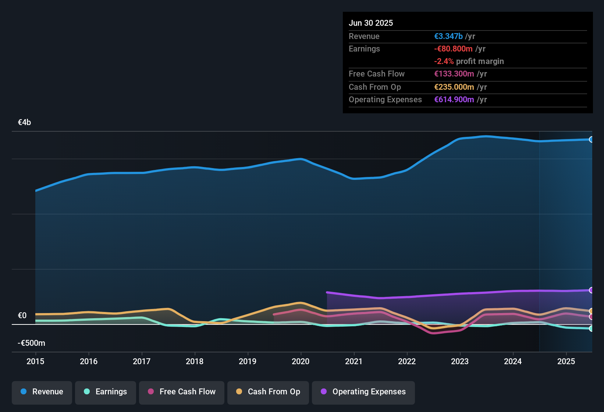Click the blue Revenue legend dot

[24, 391]
